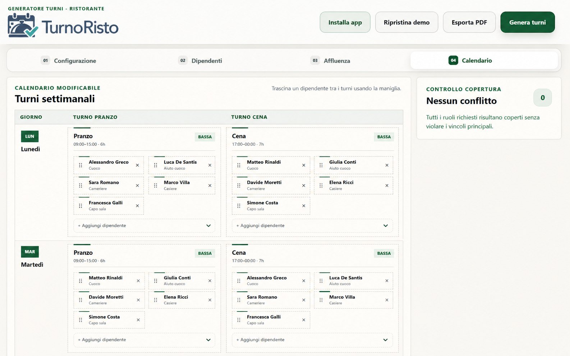Image resolution: width=570 pixels, height=356 pixels.
Task: Click the Installa app button
Action: [345, 22]
